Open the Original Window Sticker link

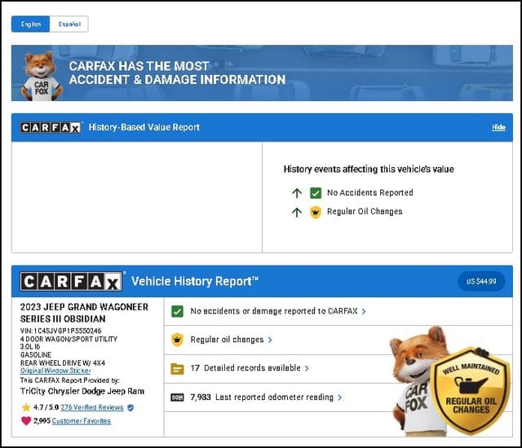point(55,371)
